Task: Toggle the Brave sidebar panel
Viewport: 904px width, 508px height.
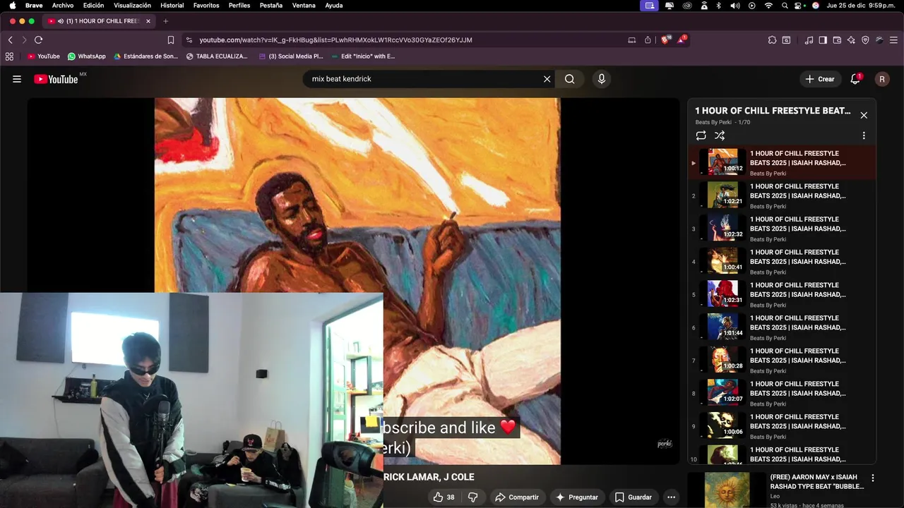Action: click(x=823, y=40)
